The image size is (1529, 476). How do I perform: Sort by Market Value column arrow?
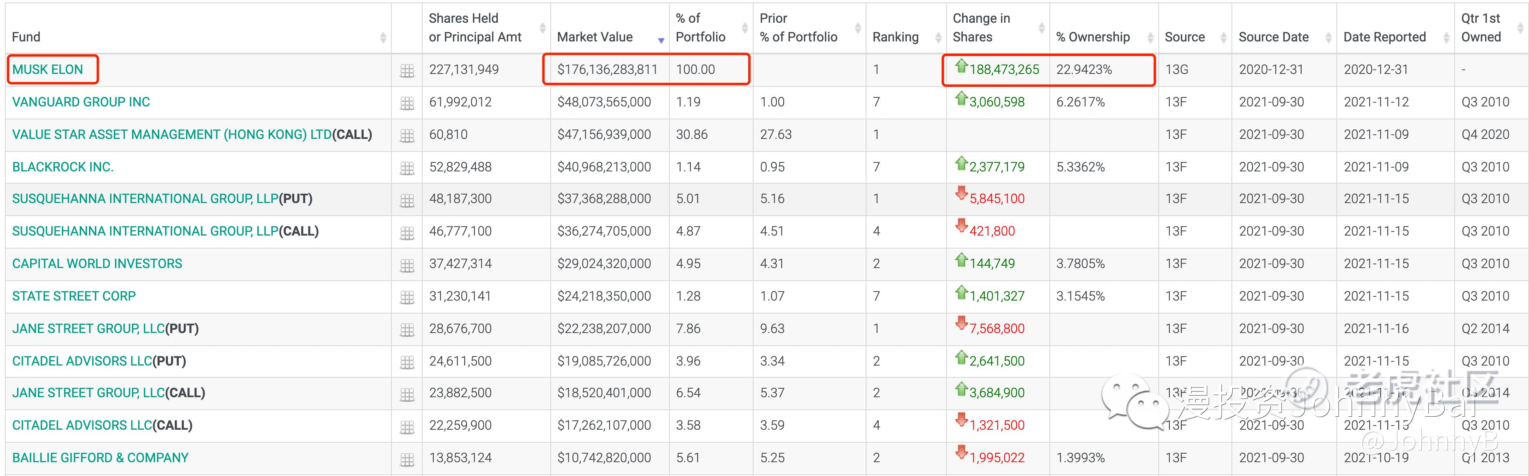tap(660, 40)
